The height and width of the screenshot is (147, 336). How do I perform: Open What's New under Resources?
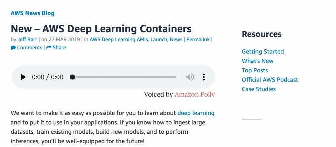(x=258, y=61)
